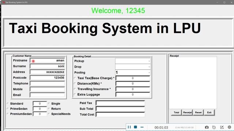Maximize the Taxi Booking window
234x131 pixels.
[224, 2]
